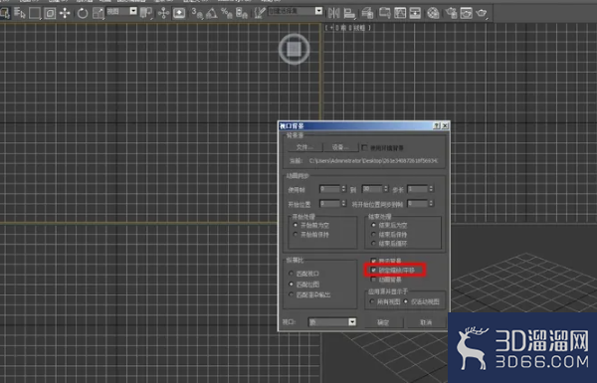
Task: Click the dialog help question-mark button
Action: [x=437, y=126]
